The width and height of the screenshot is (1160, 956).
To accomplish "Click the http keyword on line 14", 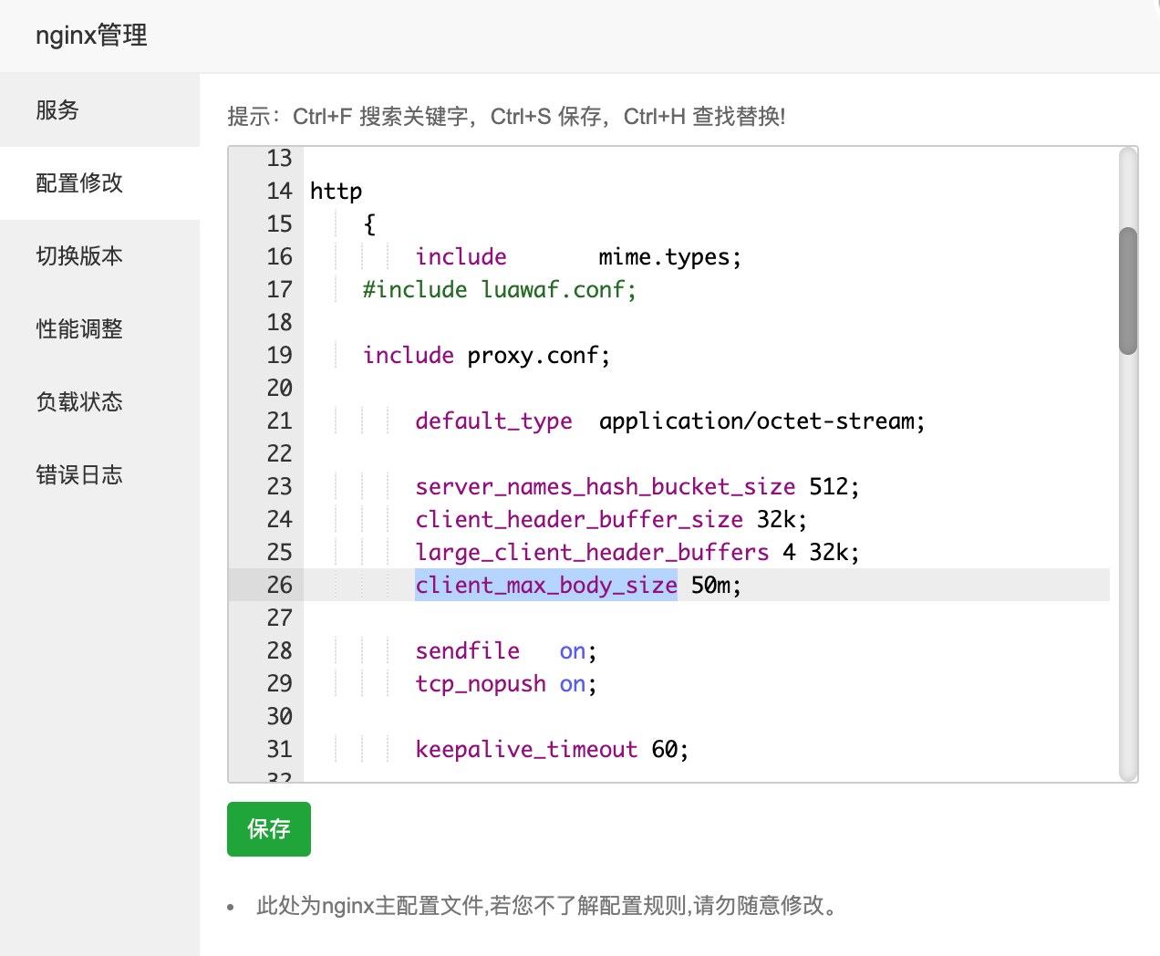I will pyautogui.click(x=336, y=192).
